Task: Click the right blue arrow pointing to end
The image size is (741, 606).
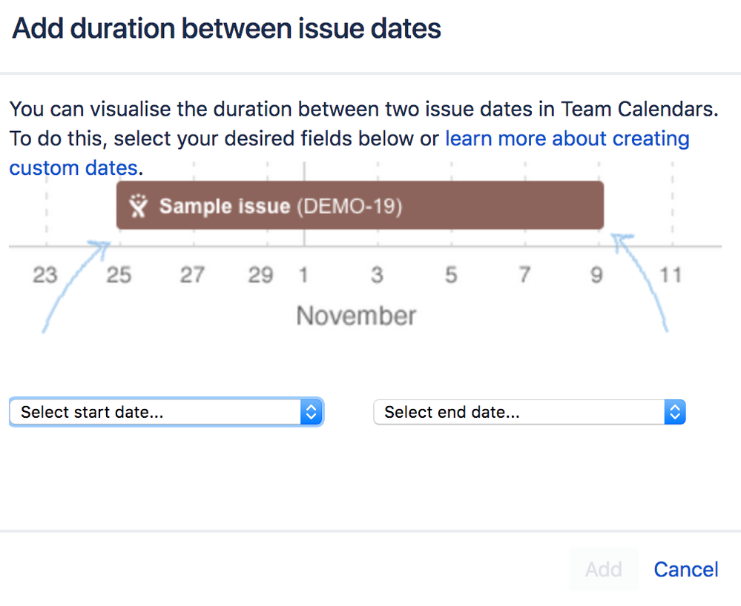Action: click(x=640, y=282)
